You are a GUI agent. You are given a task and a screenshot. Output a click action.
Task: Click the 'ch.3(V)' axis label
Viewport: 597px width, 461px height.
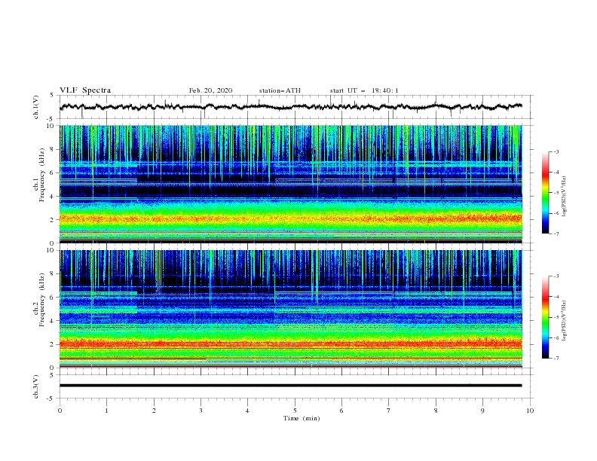[x=36, y=386]
